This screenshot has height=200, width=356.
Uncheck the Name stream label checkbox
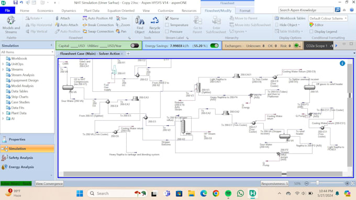coord(167,18)
